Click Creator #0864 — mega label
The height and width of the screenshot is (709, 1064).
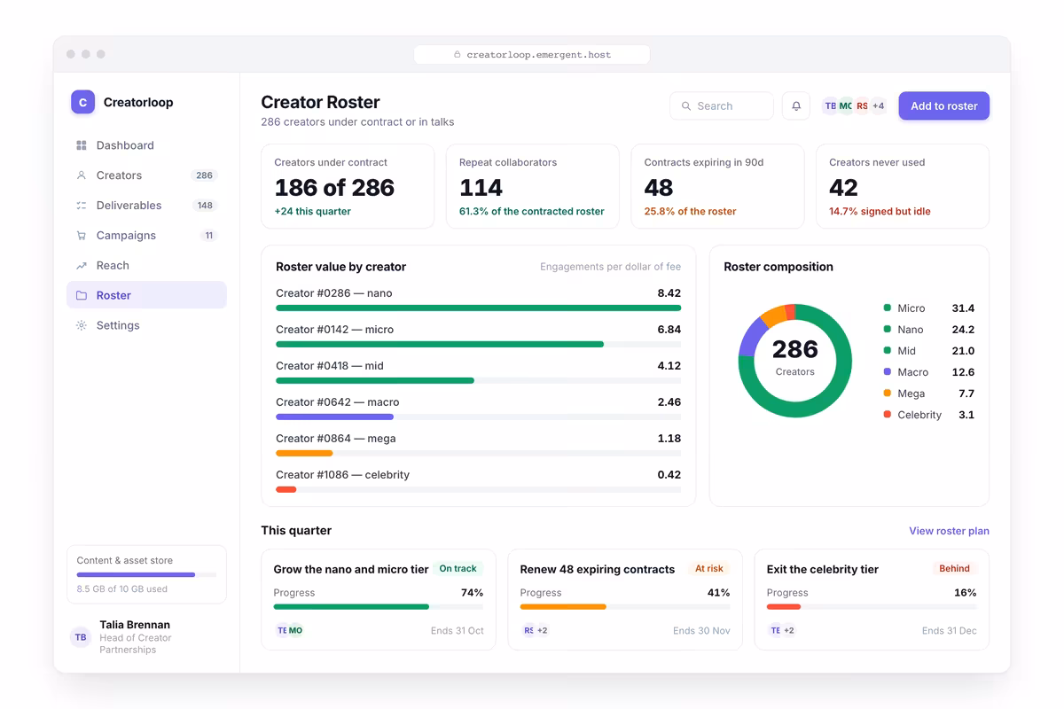tap(336, 439)
